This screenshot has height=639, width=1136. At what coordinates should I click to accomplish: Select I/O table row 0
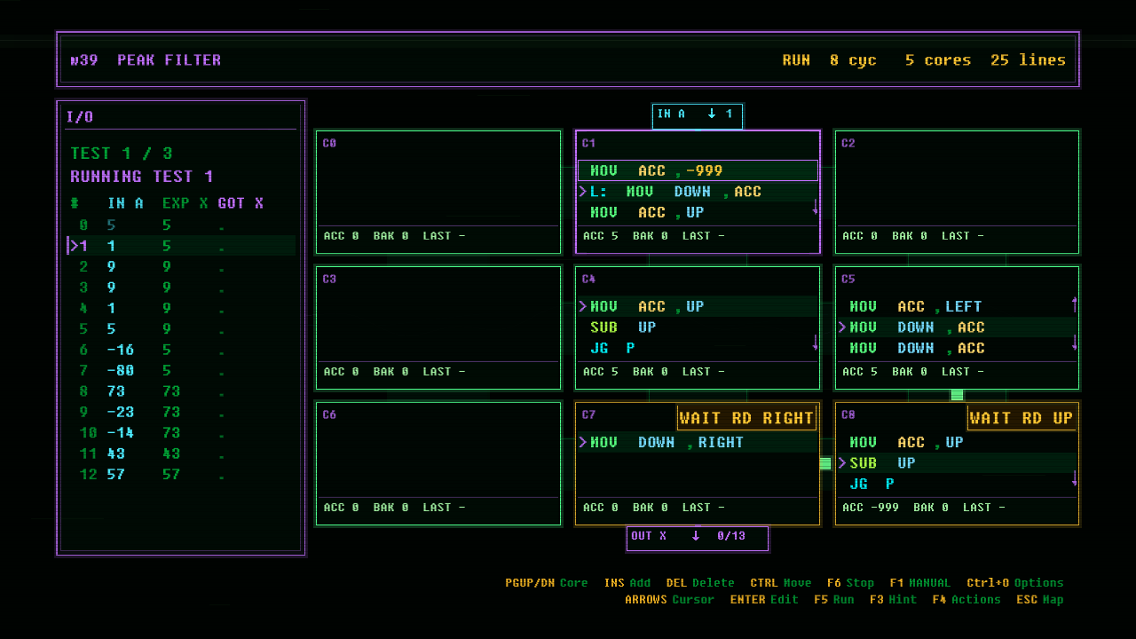(181, 225)
